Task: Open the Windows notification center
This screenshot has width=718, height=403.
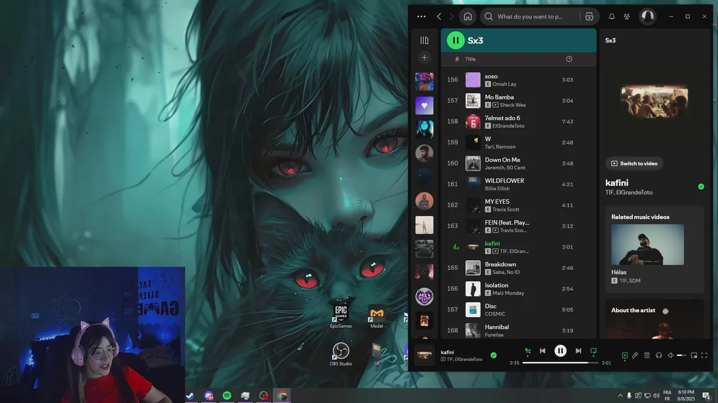Action: pyautogui.click(x=707, y=396)
